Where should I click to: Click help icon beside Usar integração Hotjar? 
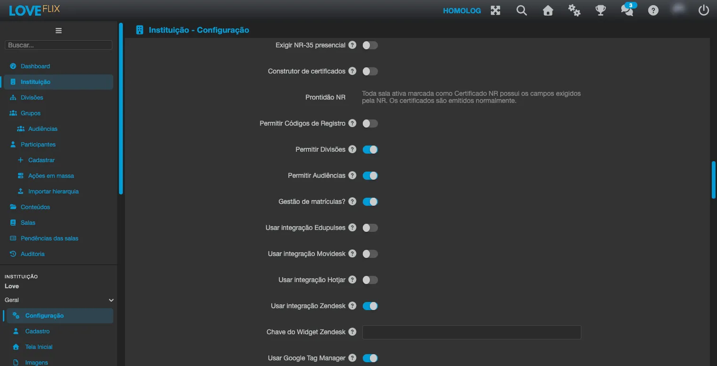(352, 280)
